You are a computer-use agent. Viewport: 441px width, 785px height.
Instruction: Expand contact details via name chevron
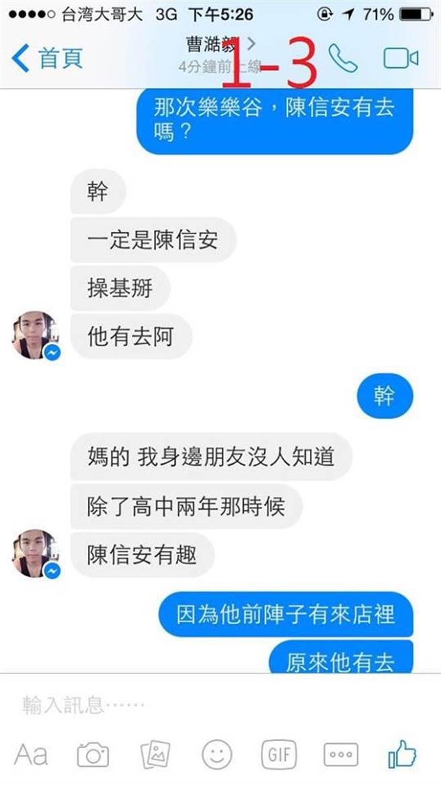click(251, 44)
